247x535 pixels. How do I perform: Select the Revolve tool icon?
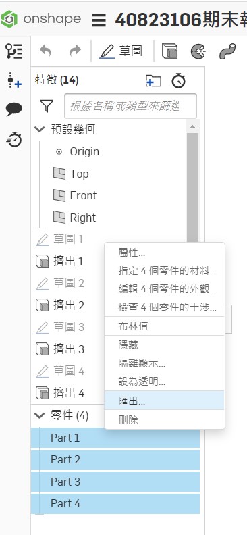click(198, 51)
